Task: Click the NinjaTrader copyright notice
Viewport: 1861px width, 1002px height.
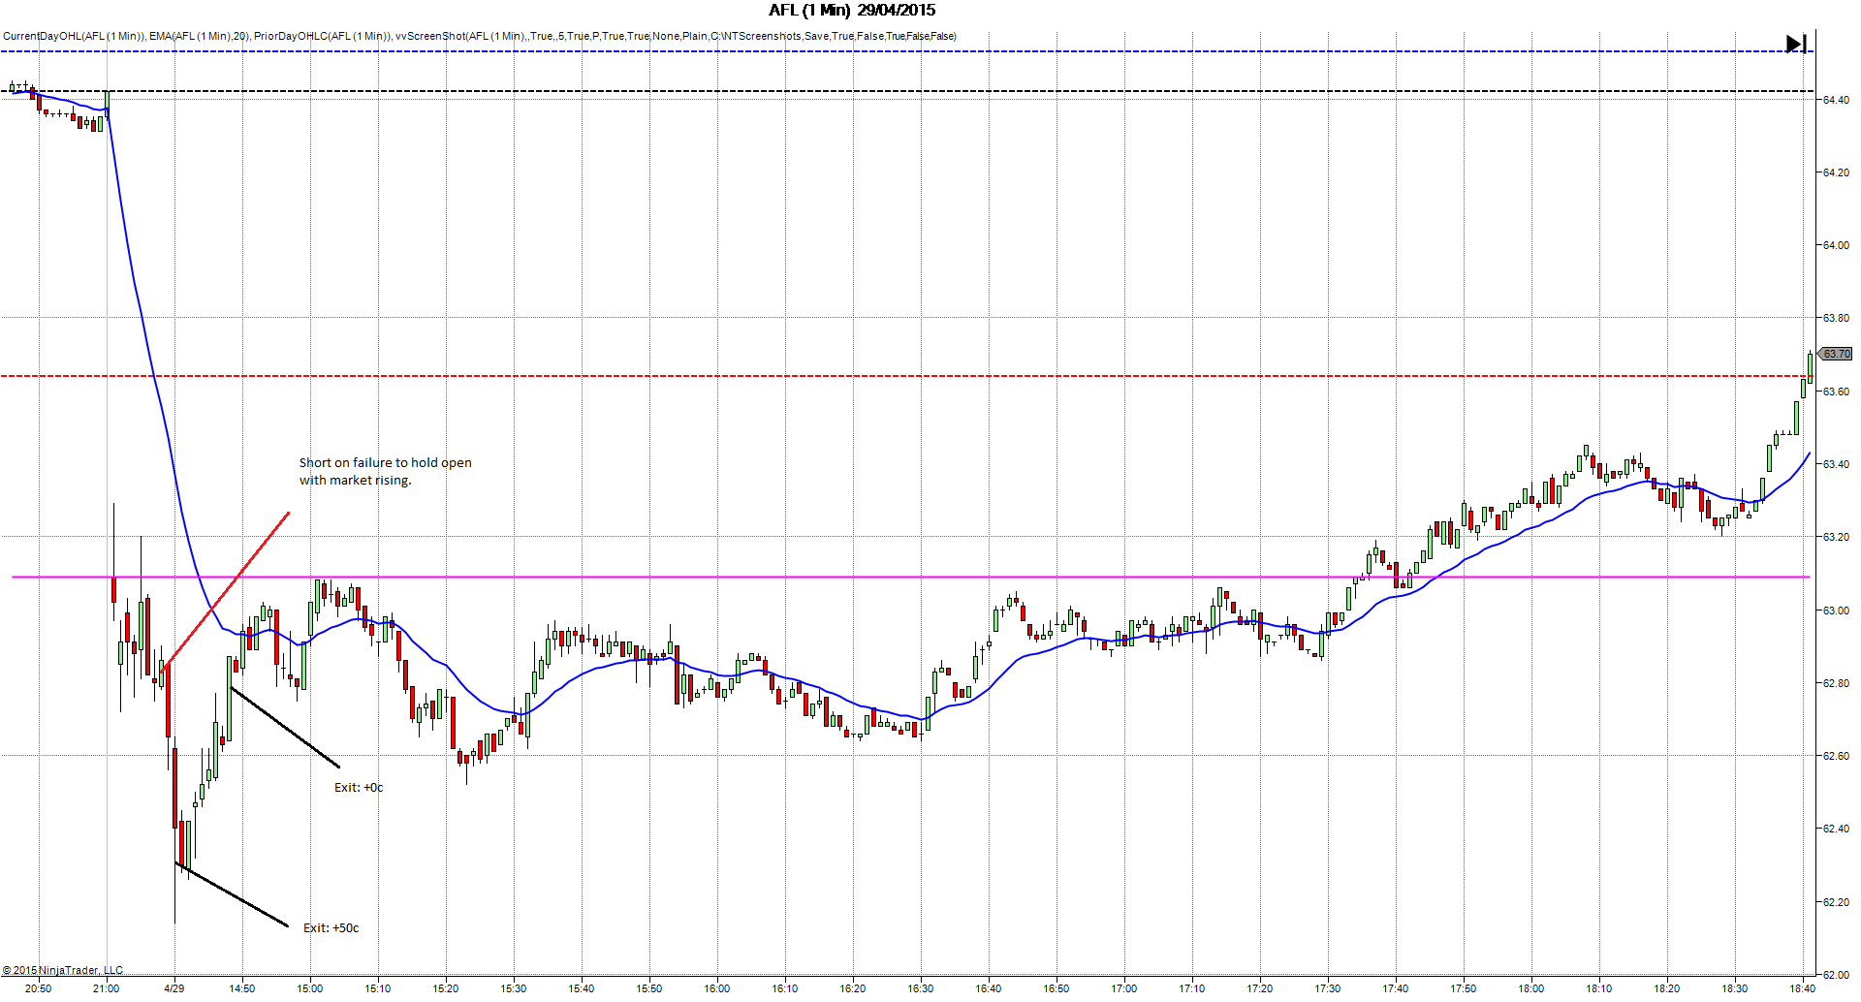Action: [63, 970]
